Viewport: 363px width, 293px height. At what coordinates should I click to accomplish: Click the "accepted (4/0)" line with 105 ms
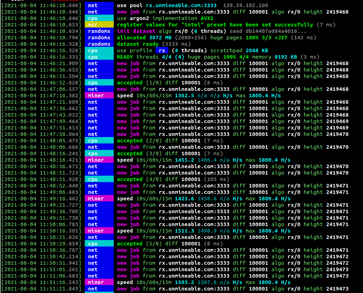[173, 179]
